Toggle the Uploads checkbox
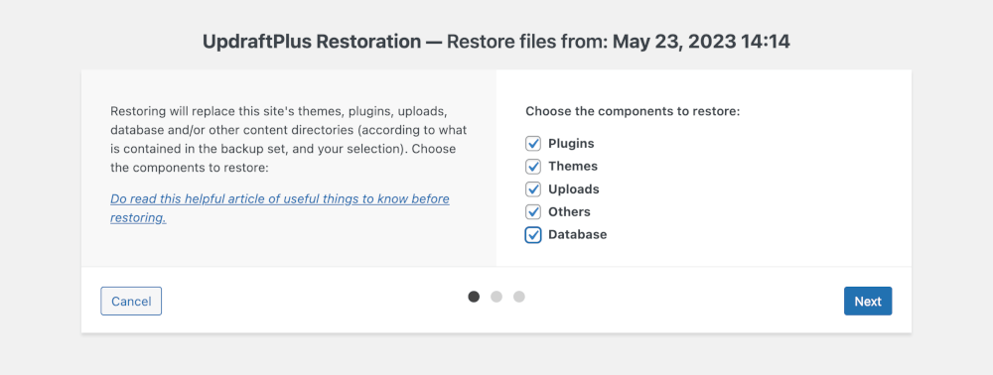993x375 pixels. 533,189
